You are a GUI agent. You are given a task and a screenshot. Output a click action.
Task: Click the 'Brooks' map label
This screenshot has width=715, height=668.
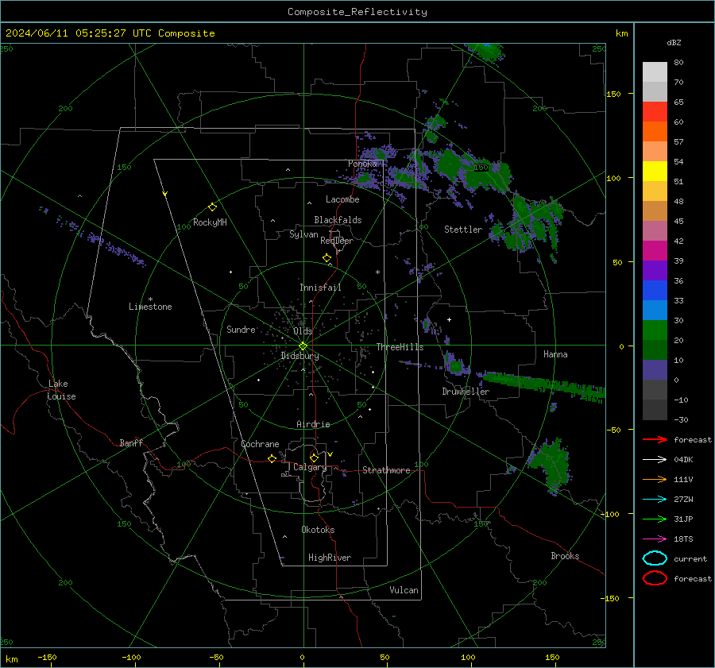(x=565, y=556)
